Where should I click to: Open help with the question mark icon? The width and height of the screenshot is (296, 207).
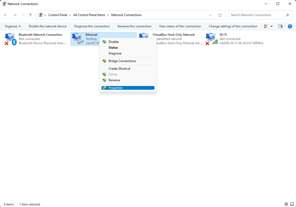click(x=290, y=26)
